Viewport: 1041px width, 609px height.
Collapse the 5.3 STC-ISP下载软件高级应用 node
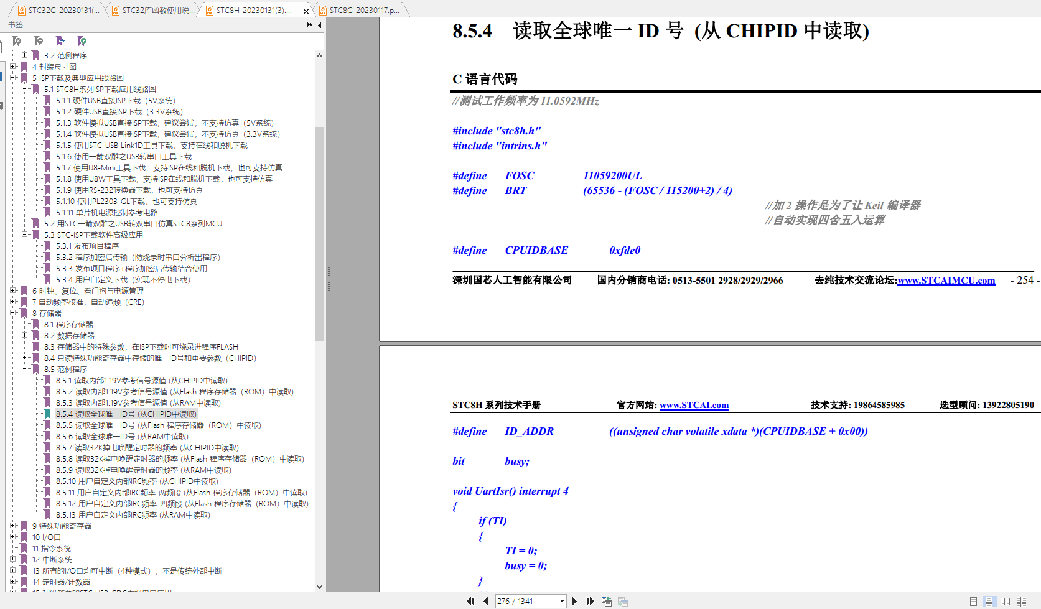(x=24, y=234)
